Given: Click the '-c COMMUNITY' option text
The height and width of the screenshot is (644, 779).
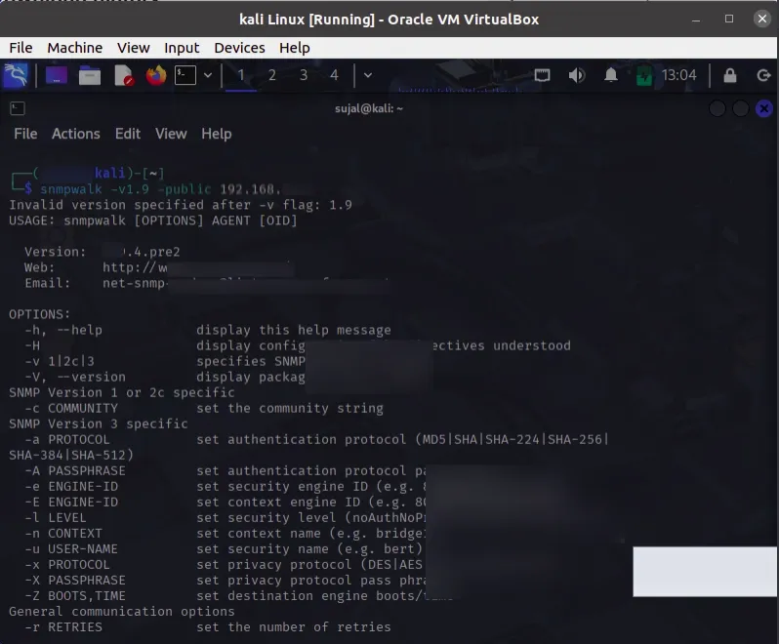Looking at the screenshot, I should 71,408.
